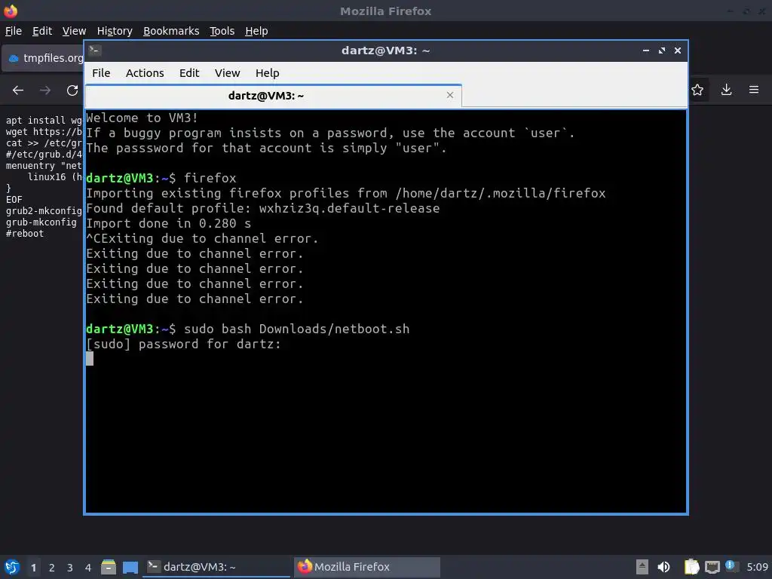Viewport: 772px width, 579px height.
Task: Open Firefox hamburger application menu
Action: coord(754,90)
